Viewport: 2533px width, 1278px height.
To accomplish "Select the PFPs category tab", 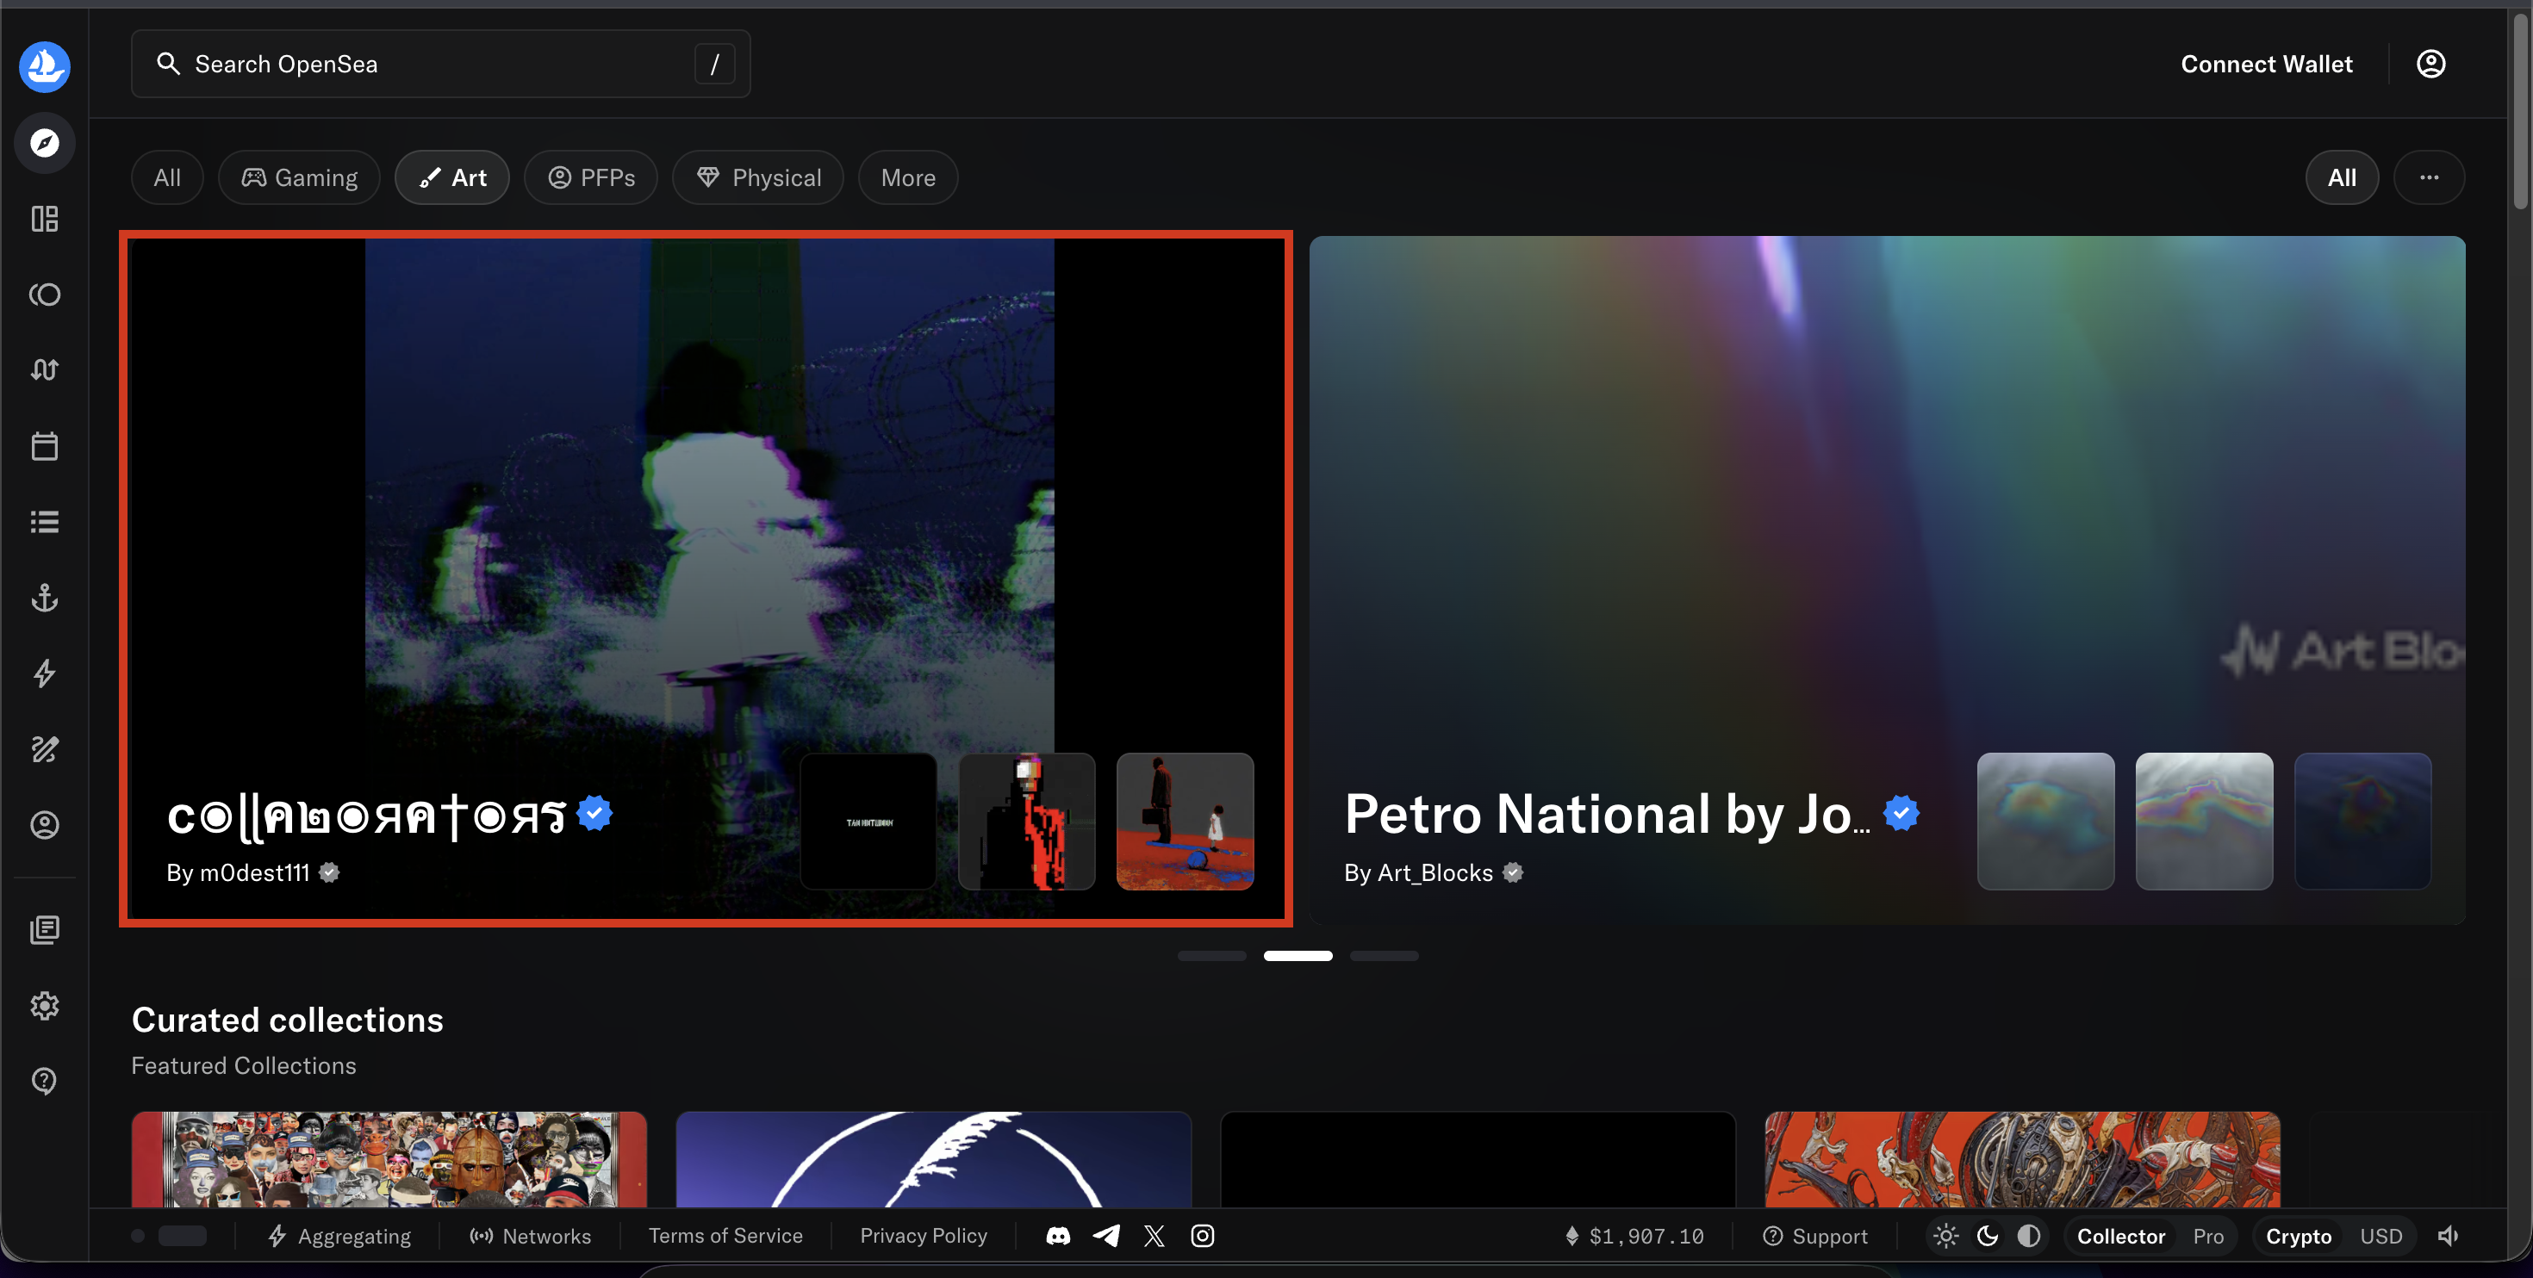I will coord(591,177).
